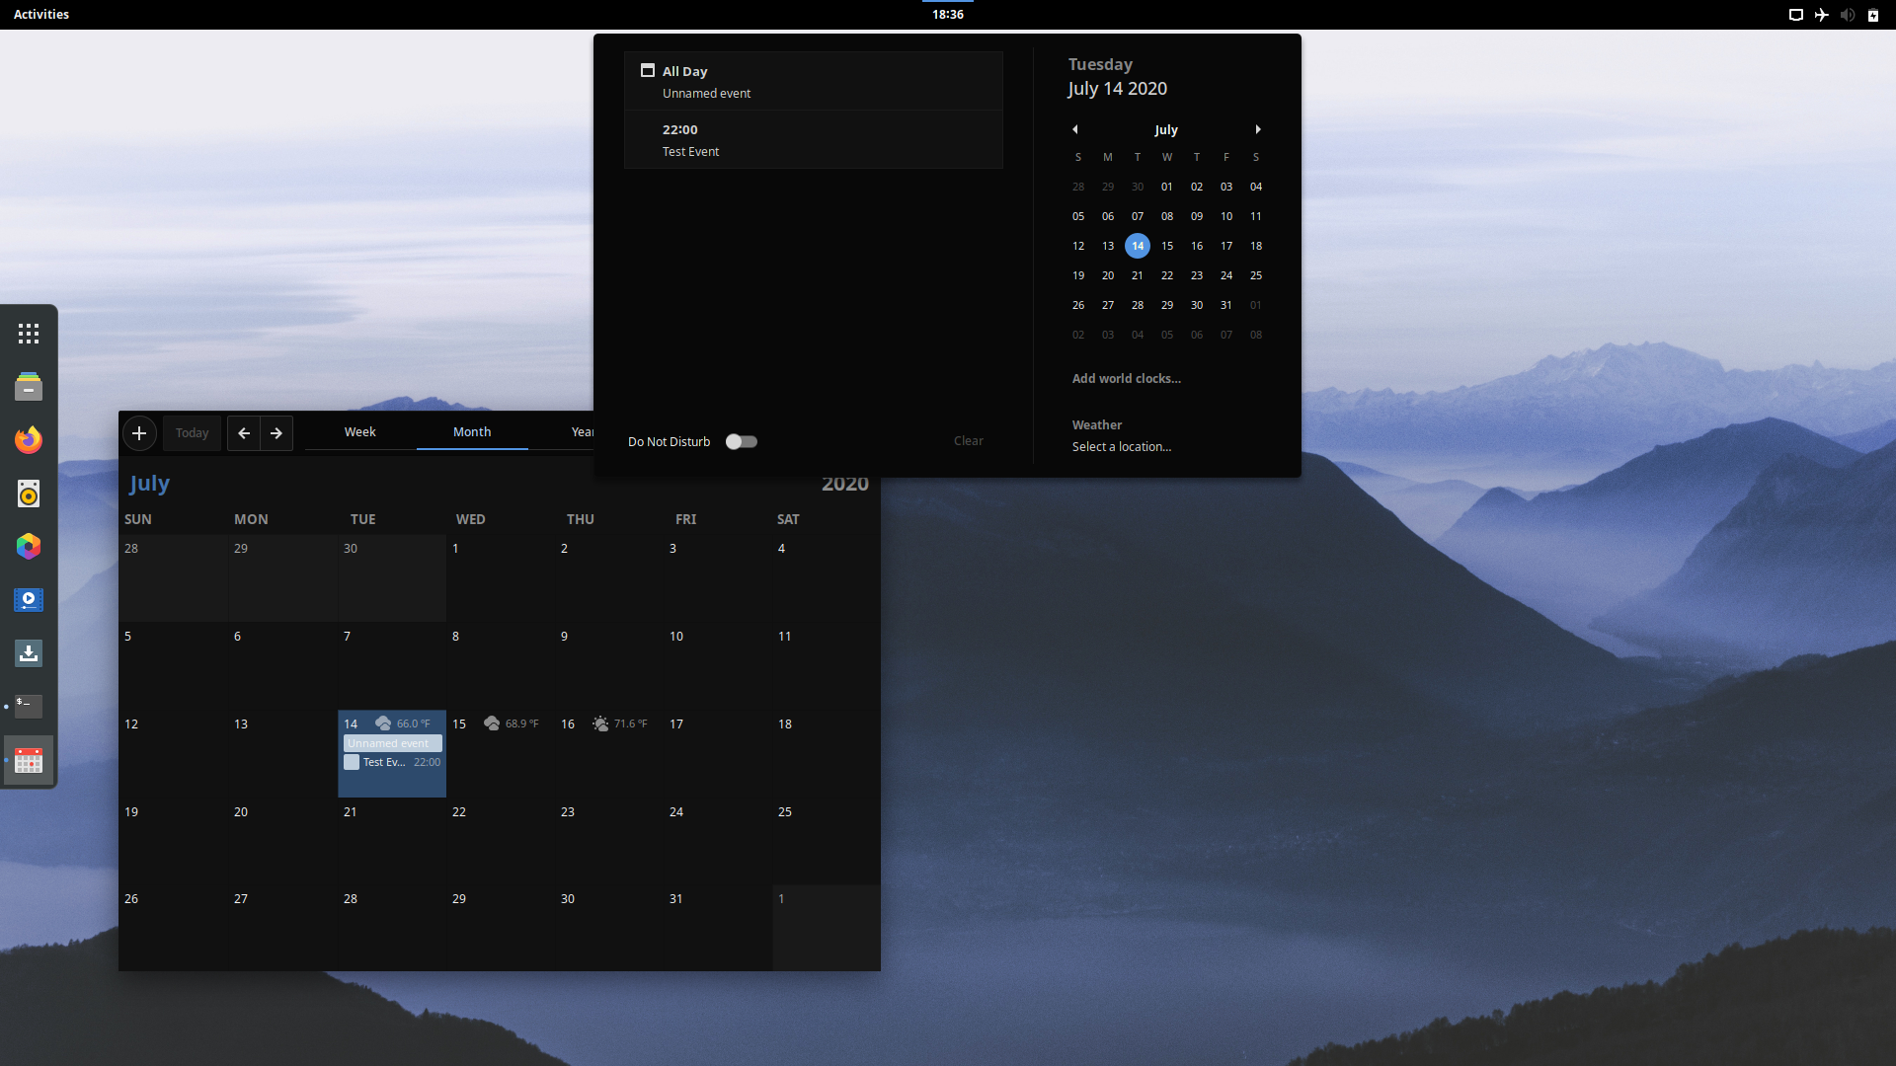The height and width of the screenshot is (1066, 1896).
Task: Open Firefox from the dock
Action: [29, 440]
